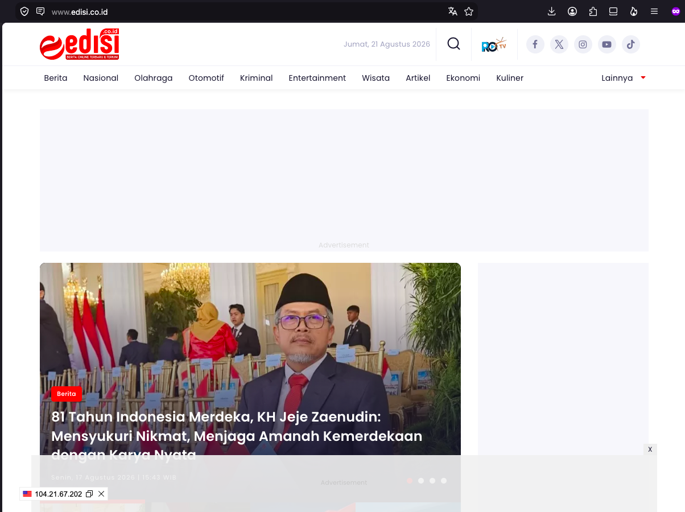The image size is (685, 512).
Task: Open the Instagram social icon
Action: click(x=583, y=44)
